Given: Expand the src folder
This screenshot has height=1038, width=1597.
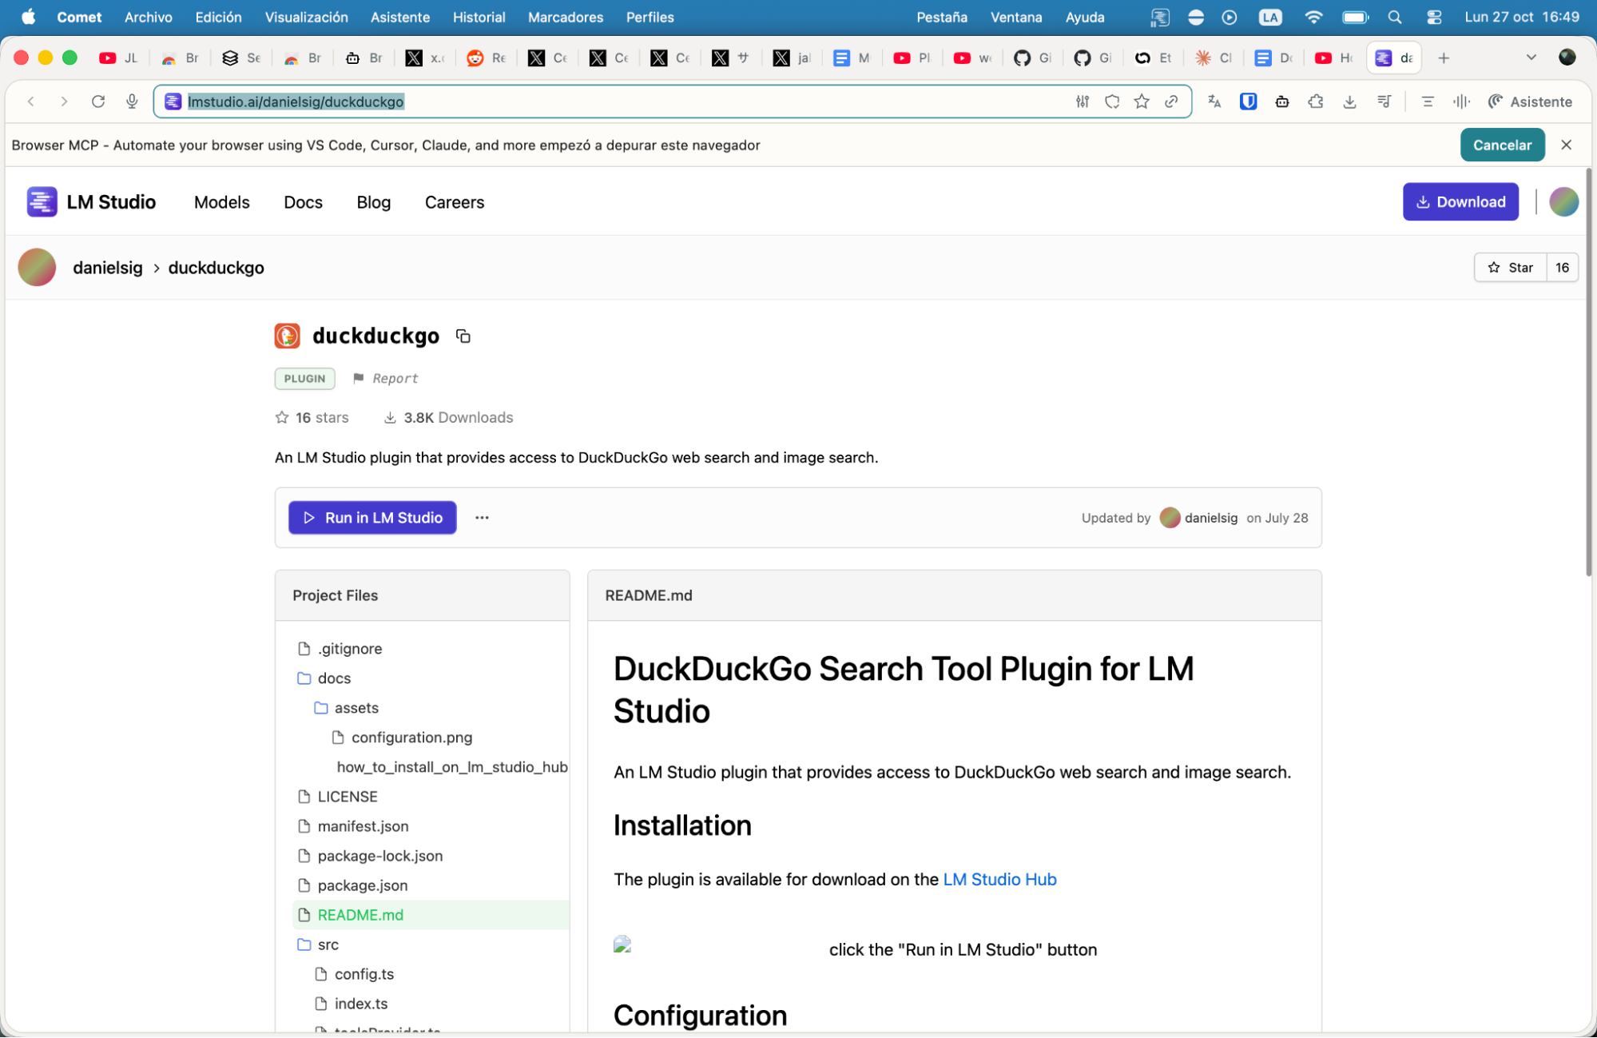Looking at the screenshot, I should point(327,945).
